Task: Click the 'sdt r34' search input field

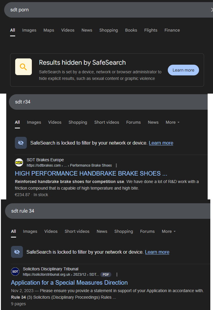Action: (108, 102)
